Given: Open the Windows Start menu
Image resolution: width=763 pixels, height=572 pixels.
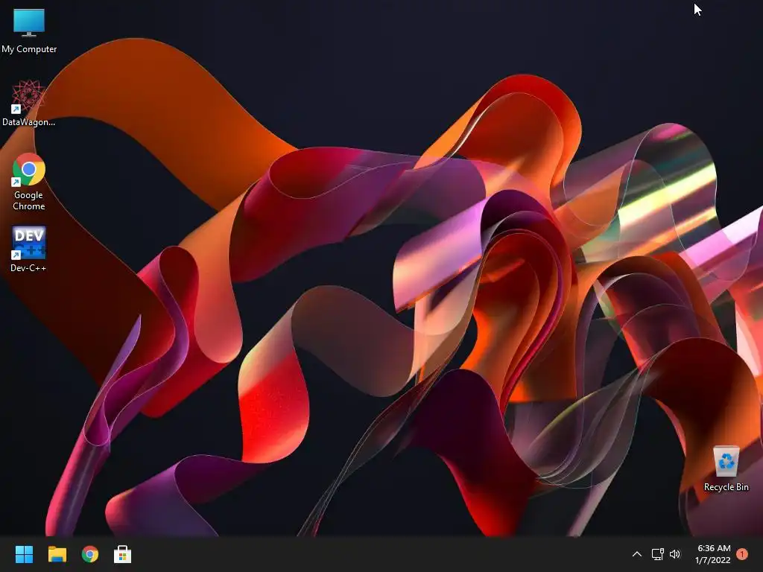Looking at the screenshot, I should (x=24, y=554).
